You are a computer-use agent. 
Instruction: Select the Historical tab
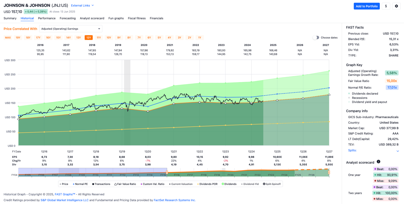27,18
